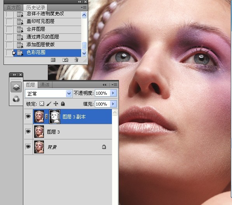
Task: Expand the 不透明度 opacity slider arrow
Action: pos(113,93)
